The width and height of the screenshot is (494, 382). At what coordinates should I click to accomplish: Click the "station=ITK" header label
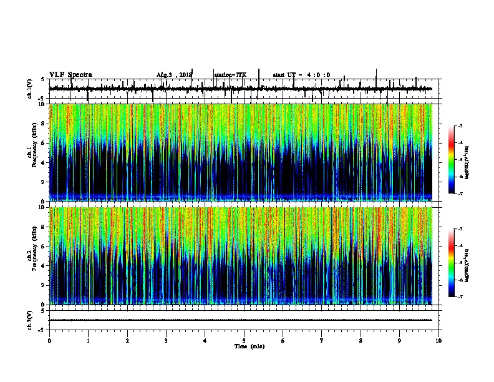(230, 75)
